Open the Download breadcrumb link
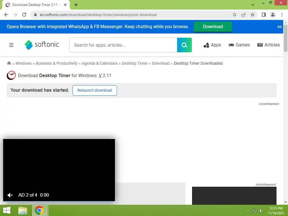 161,63
